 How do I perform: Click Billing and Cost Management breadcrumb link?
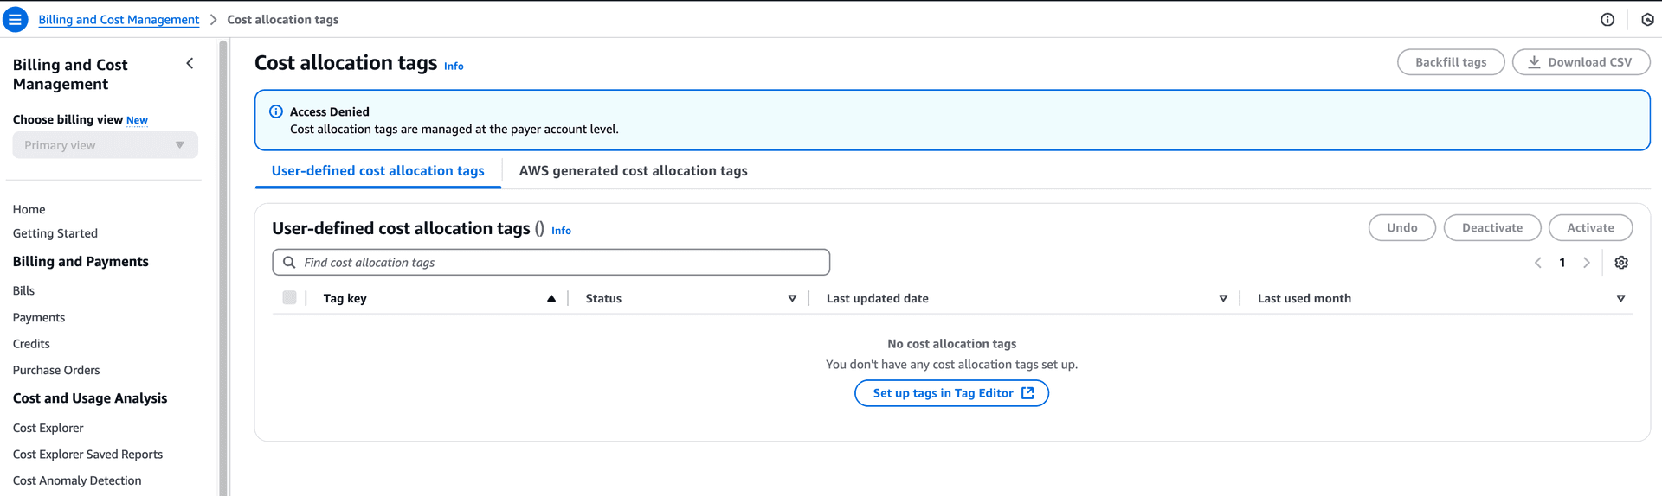pyautogui.click(x=119, y=19)
